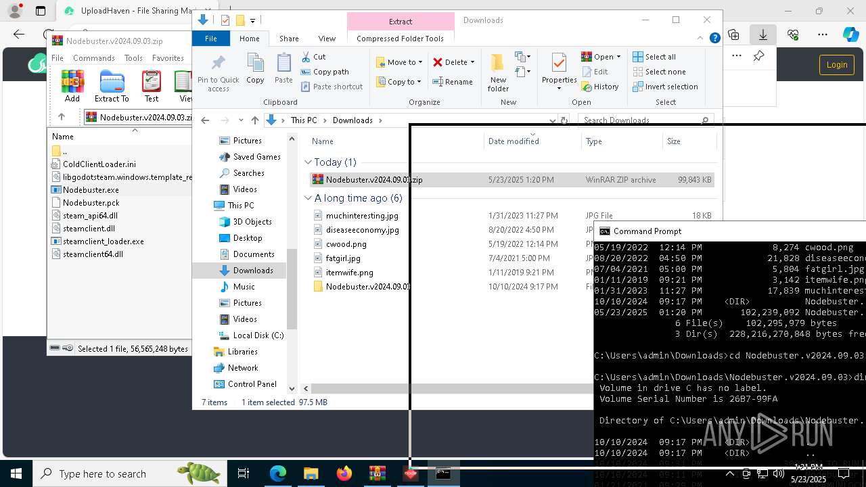This screenshot has width=866, height=487.
Task: Collapse the A long time ago group
Action: 308,198
